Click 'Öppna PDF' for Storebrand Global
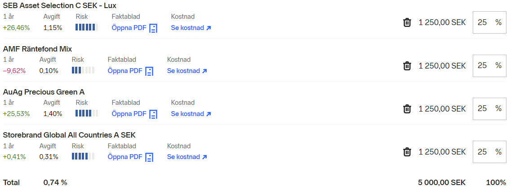Viewport: 515px width, 194px height. (x=125, y=157)
